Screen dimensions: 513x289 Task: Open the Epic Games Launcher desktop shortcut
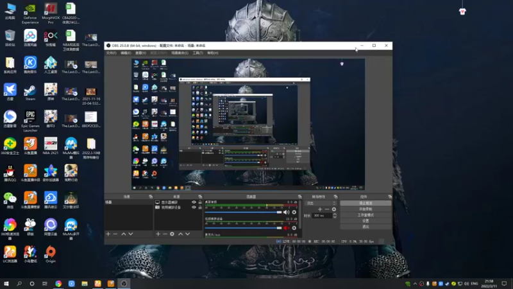click(30, 121)
